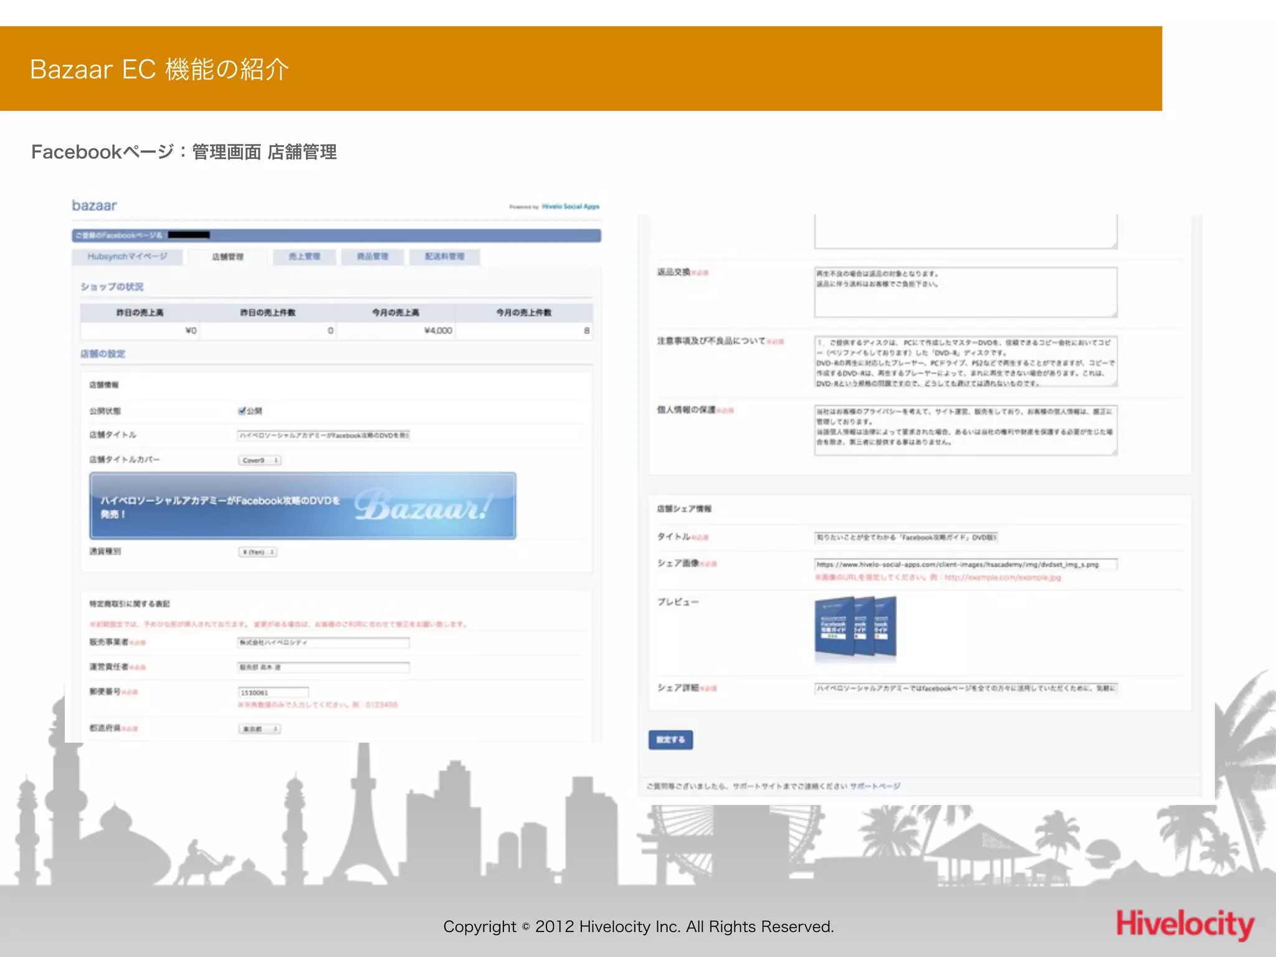
Task: Click the blue 設定する button
Action: [670, 740]
